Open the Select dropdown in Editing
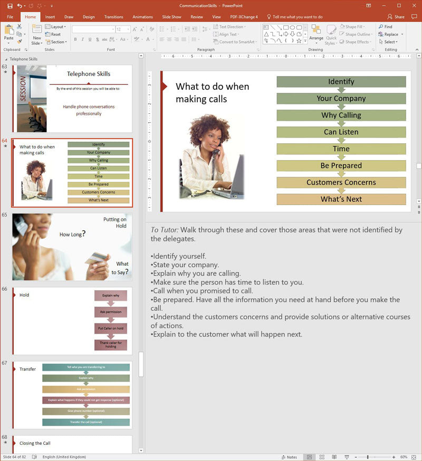Image resolution: width=422 pixels, height=461 pixels. [388, 42]
